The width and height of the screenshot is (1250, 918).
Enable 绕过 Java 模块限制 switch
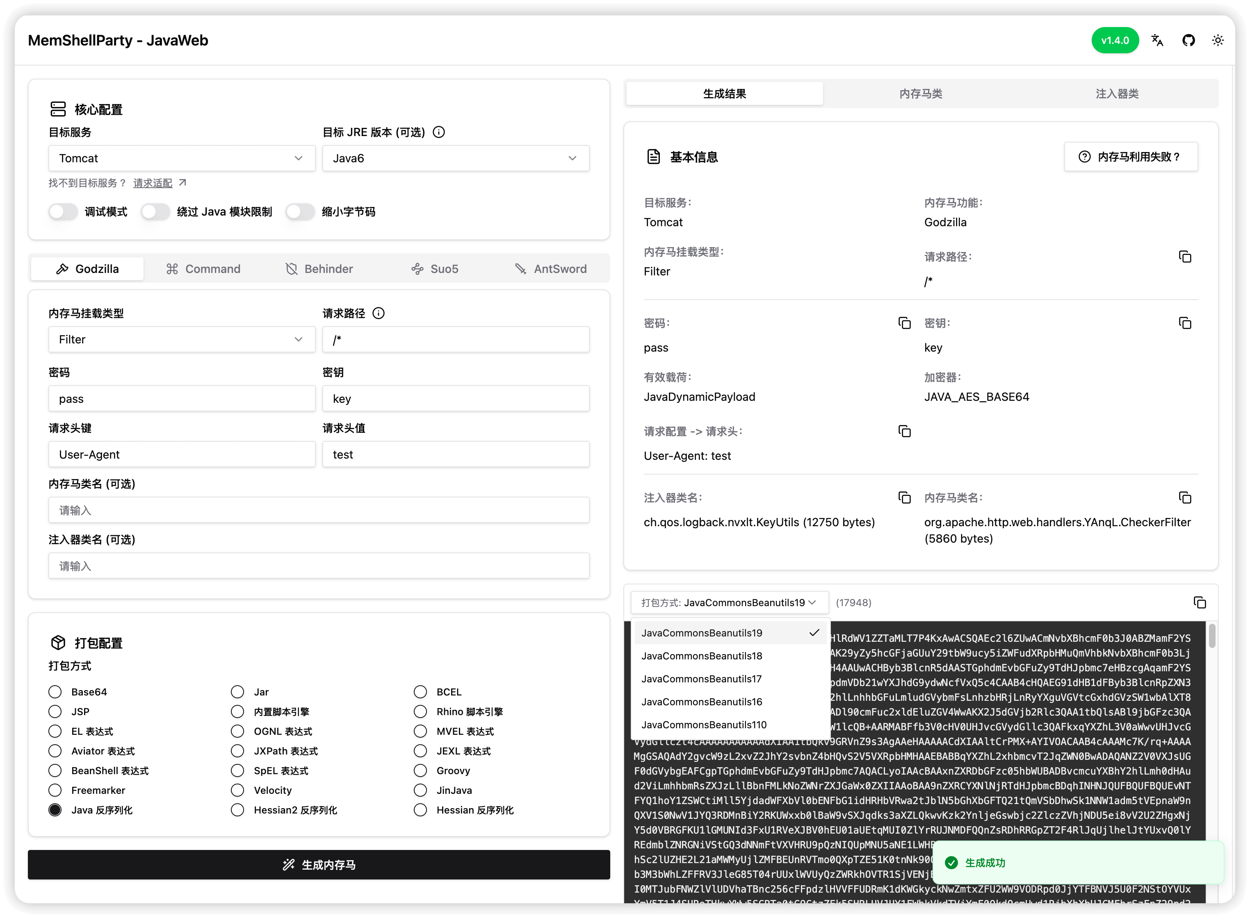pyautogui.click(x=155, y=212)
